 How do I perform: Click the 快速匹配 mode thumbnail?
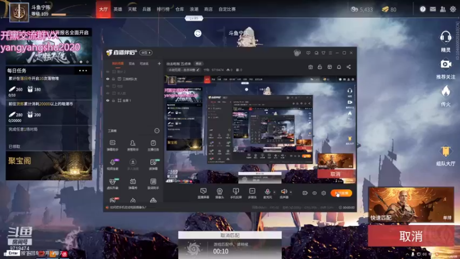tap(411, 205)
